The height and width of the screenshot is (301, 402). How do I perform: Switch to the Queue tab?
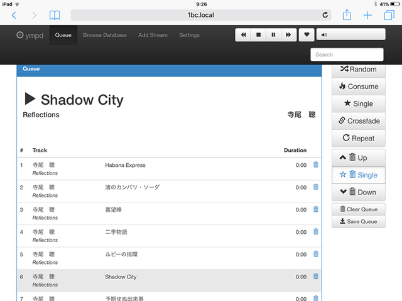pos(63,35)
